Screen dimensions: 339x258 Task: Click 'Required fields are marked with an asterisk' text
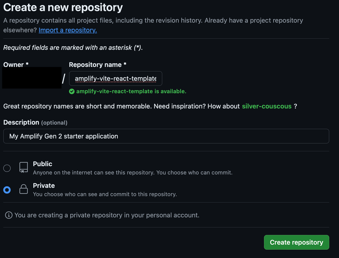pos(73,48)
